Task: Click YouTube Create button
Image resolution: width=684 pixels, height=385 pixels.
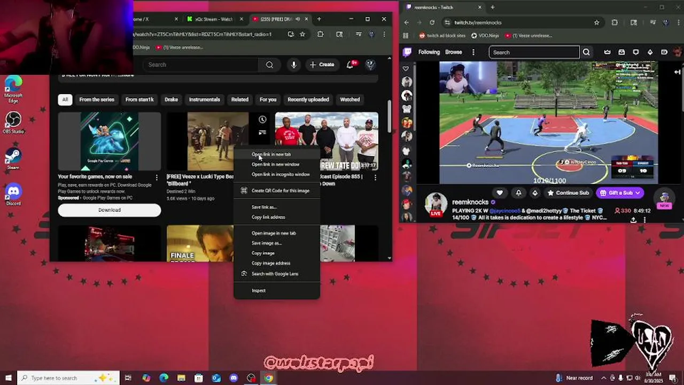Action: (x=322, y=65)
